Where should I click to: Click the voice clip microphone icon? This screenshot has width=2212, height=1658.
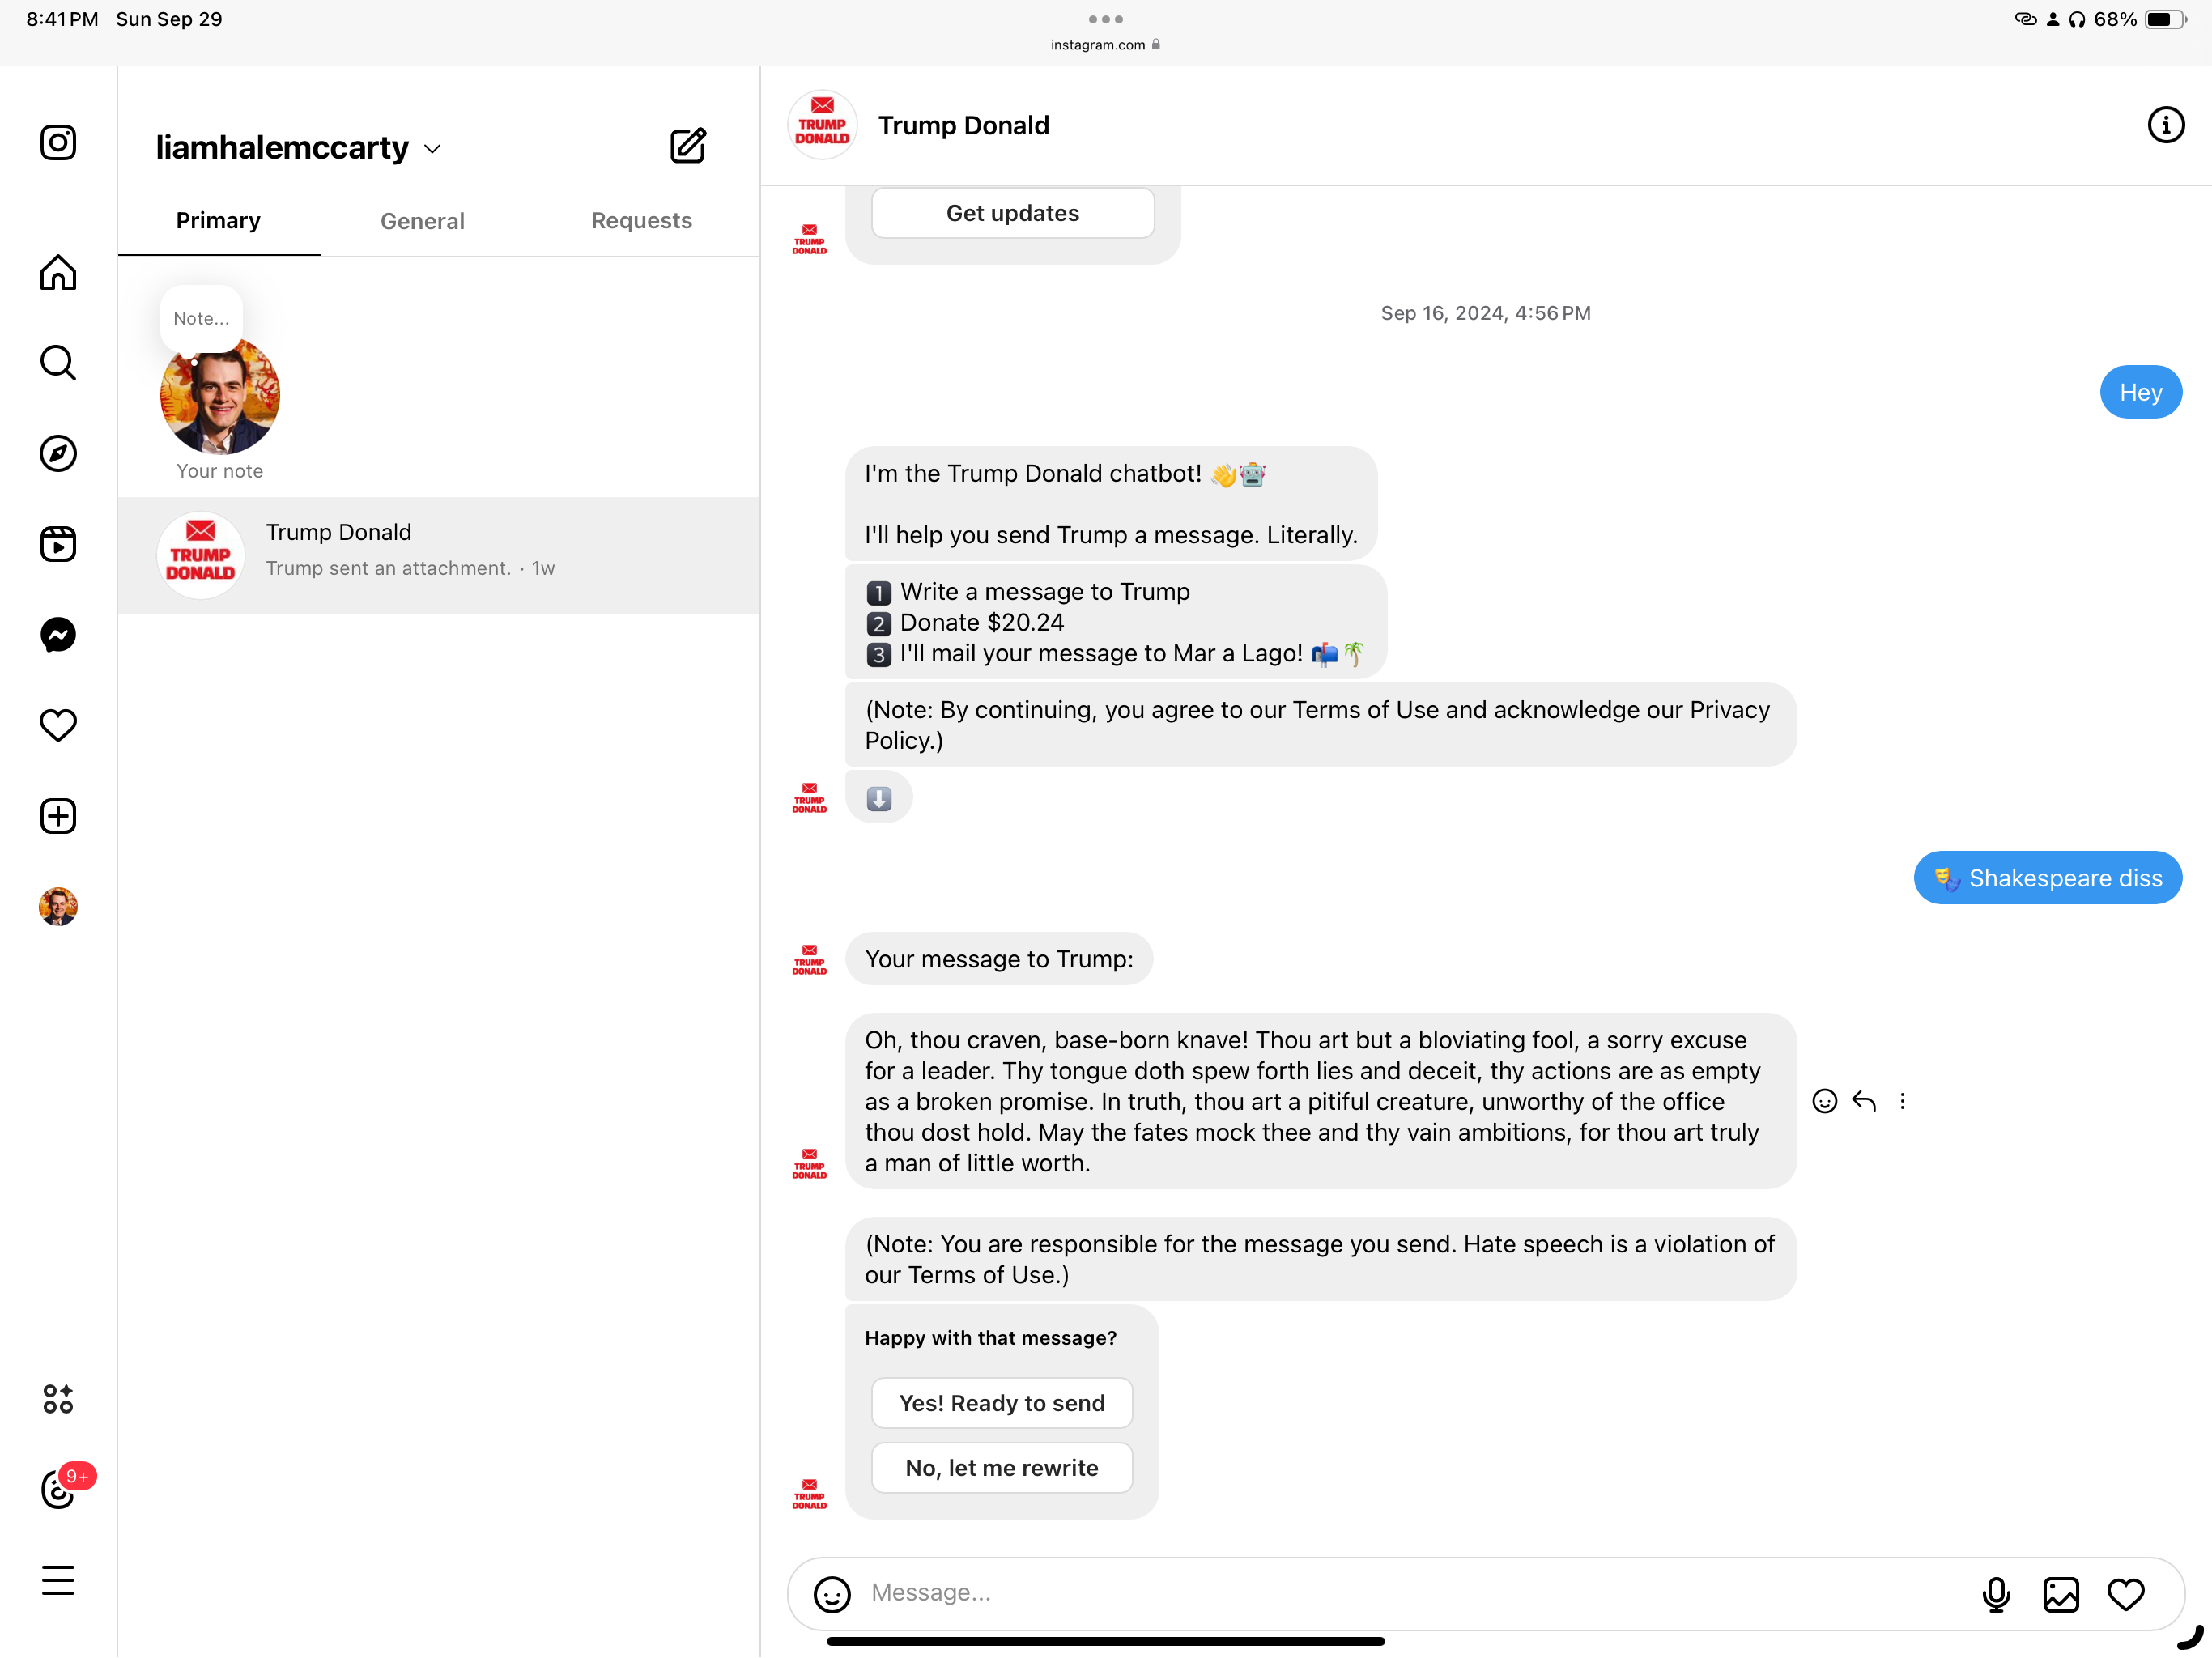coord(1995,1594)
